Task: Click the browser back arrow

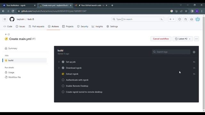Action: [3, 11]
